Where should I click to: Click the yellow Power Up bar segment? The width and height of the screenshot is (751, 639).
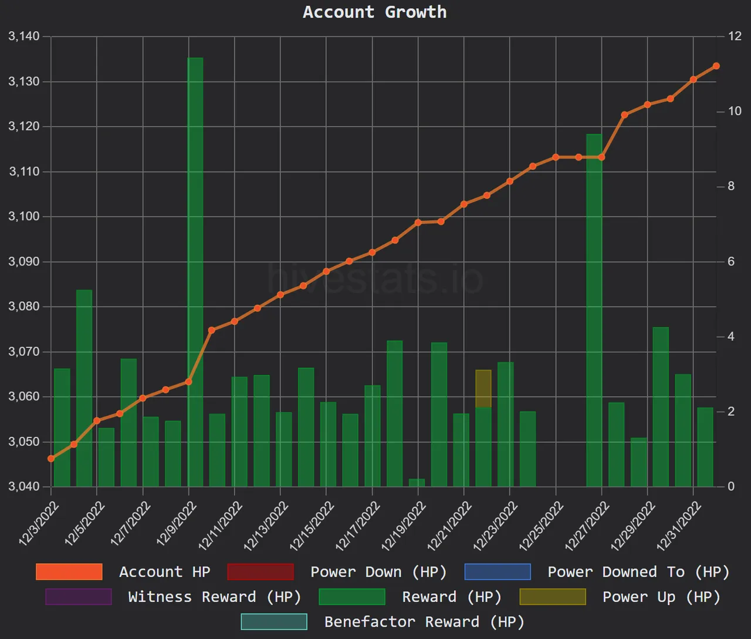click(x=483, y=388)
